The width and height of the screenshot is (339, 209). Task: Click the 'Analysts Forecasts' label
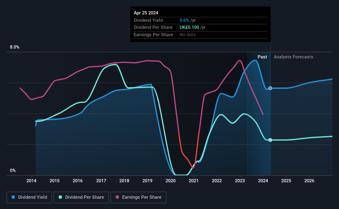click(x=294, y=57)
